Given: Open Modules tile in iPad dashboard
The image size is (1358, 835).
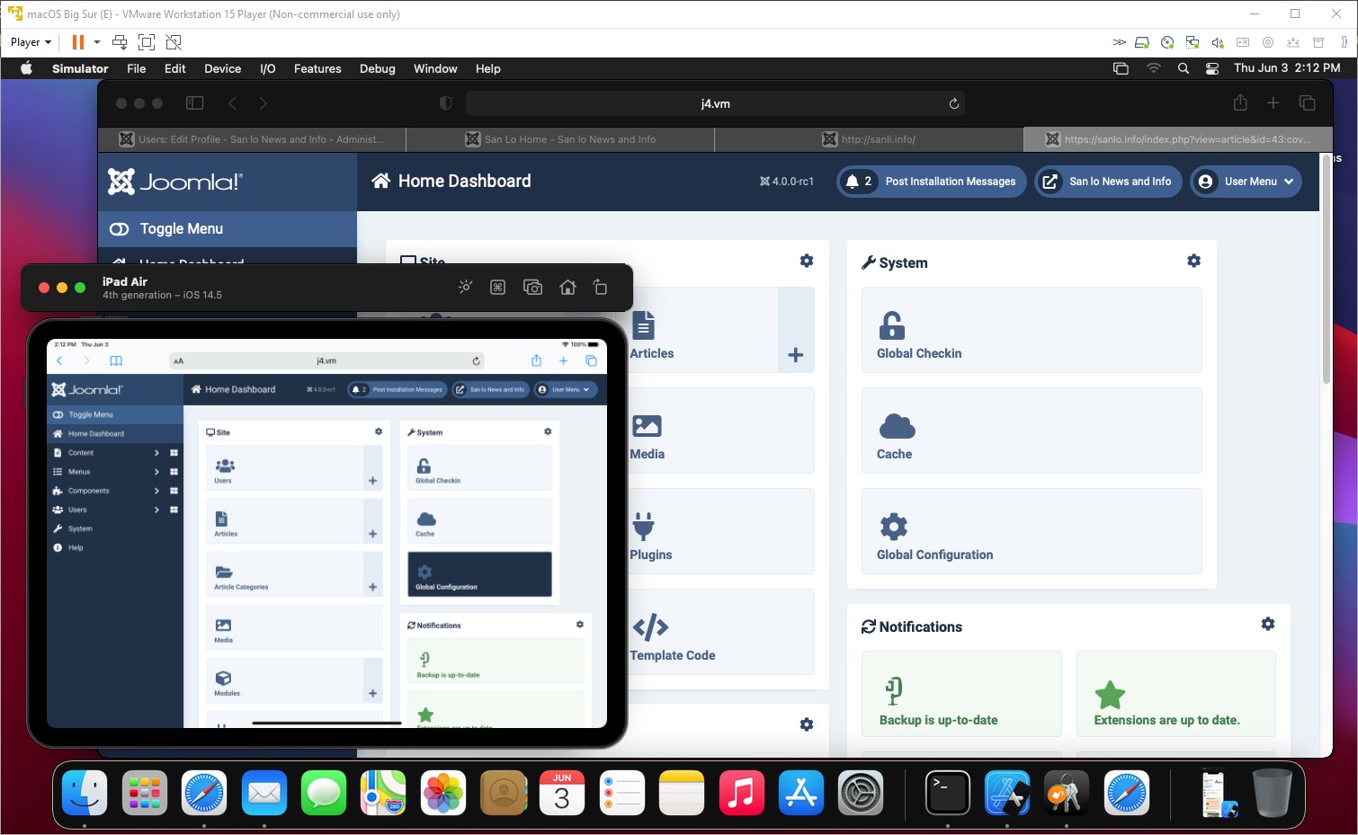Looking at the screenshot, I should 285,680.
